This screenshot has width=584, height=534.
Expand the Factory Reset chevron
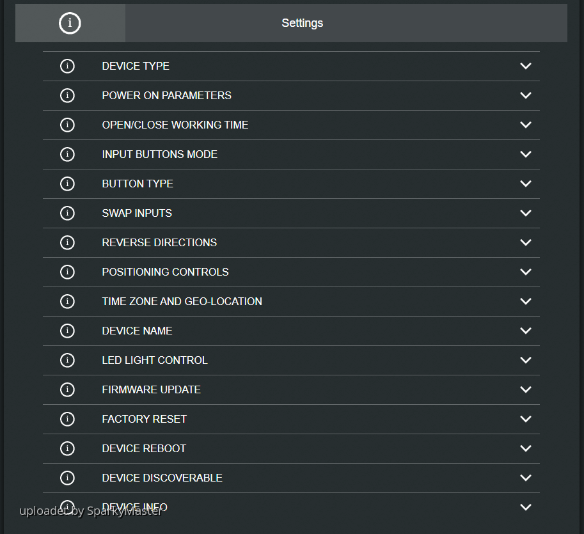(x=526, y=419)
